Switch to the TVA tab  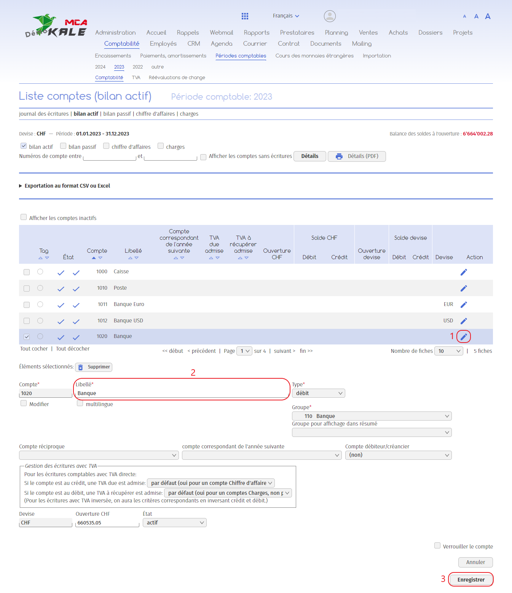coord(136,78)
